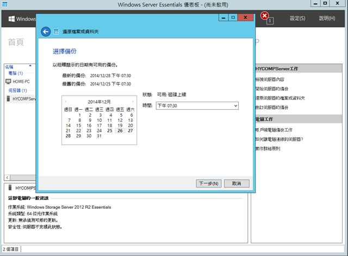Select December 1 in the calendar

point(79,115)
